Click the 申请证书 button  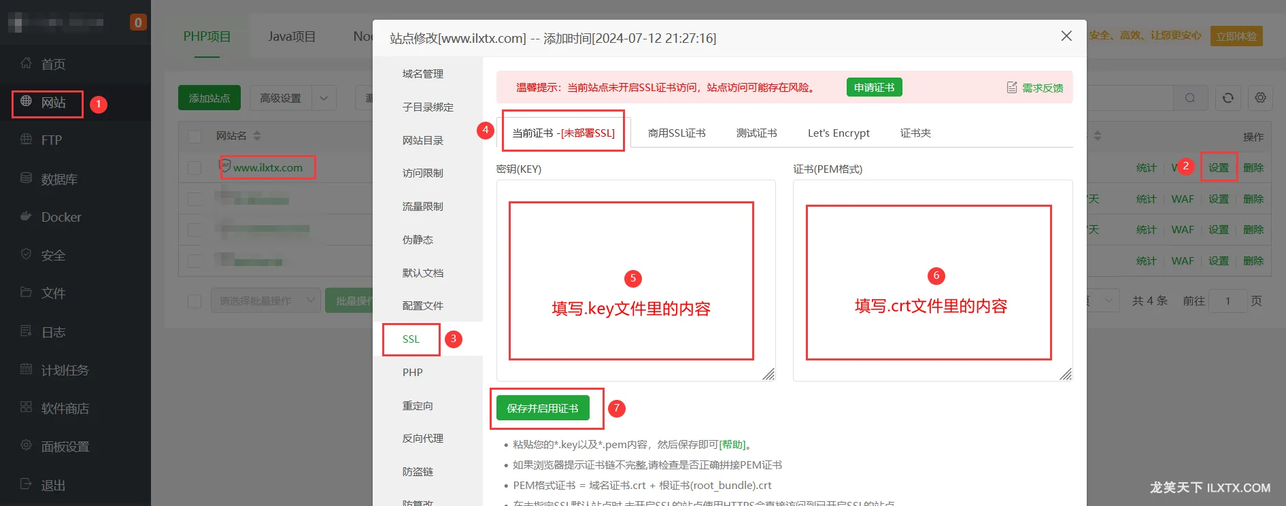pyautogui.click(x=874, y=87)
